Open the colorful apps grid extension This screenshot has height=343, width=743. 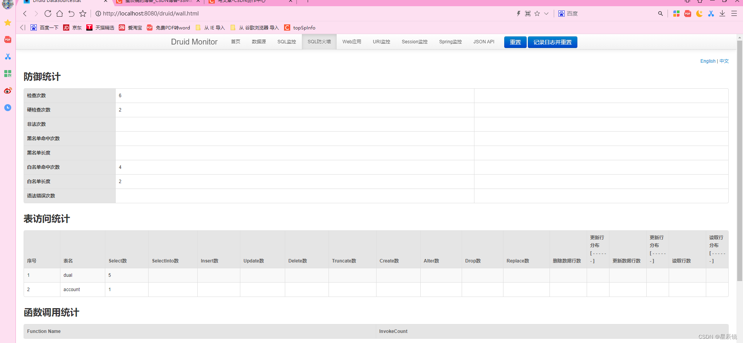(676, 14)
